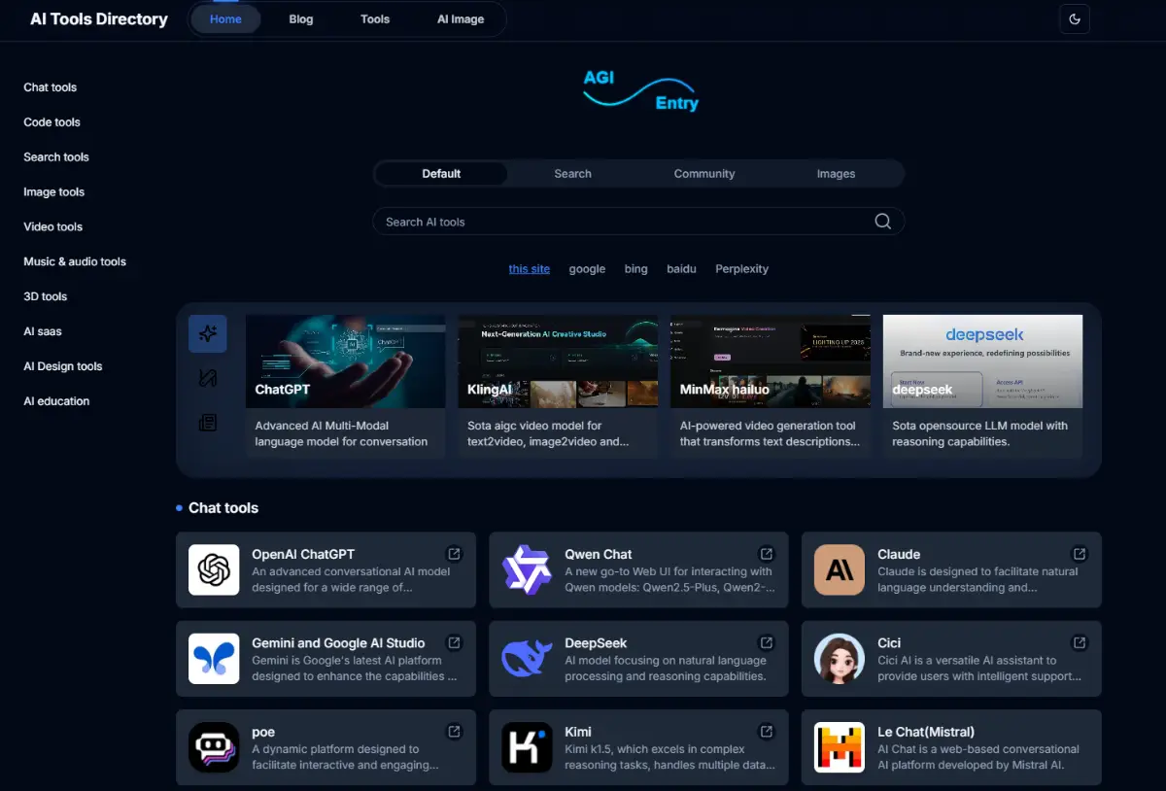Go to Music & audio tools category
This screenshot has width=1166, height=791.
point(75,261)
